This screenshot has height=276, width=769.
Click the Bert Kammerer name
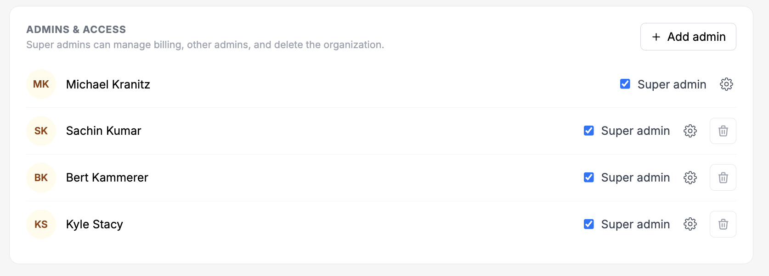pos(107,177)
